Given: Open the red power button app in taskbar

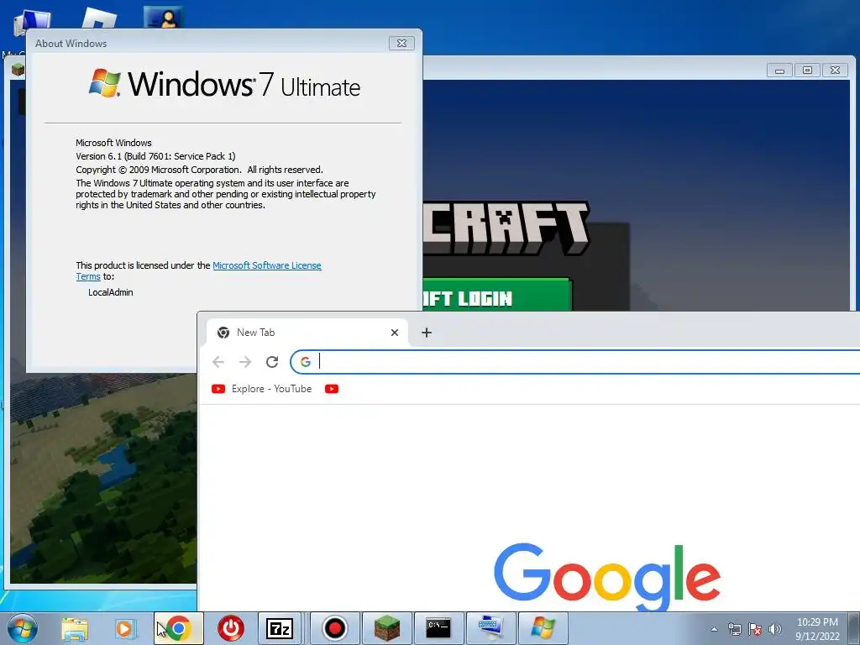Looking at the screenshot, I should pyautogui.click(x=231, y=628).
